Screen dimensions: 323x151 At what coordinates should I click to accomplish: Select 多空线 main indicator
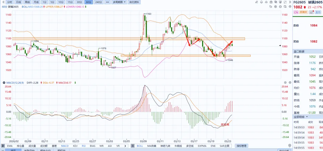pyautogui.click(x=190, y=146)
